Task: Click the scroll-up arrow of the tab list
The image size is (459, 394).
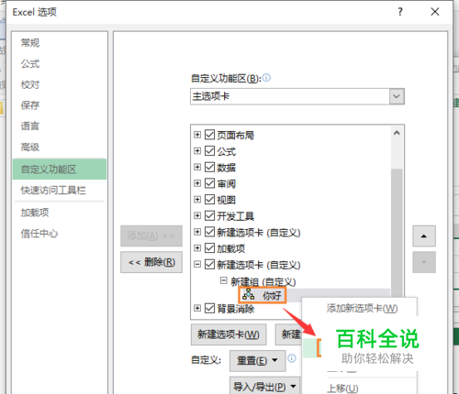Action: click(397, 133)
